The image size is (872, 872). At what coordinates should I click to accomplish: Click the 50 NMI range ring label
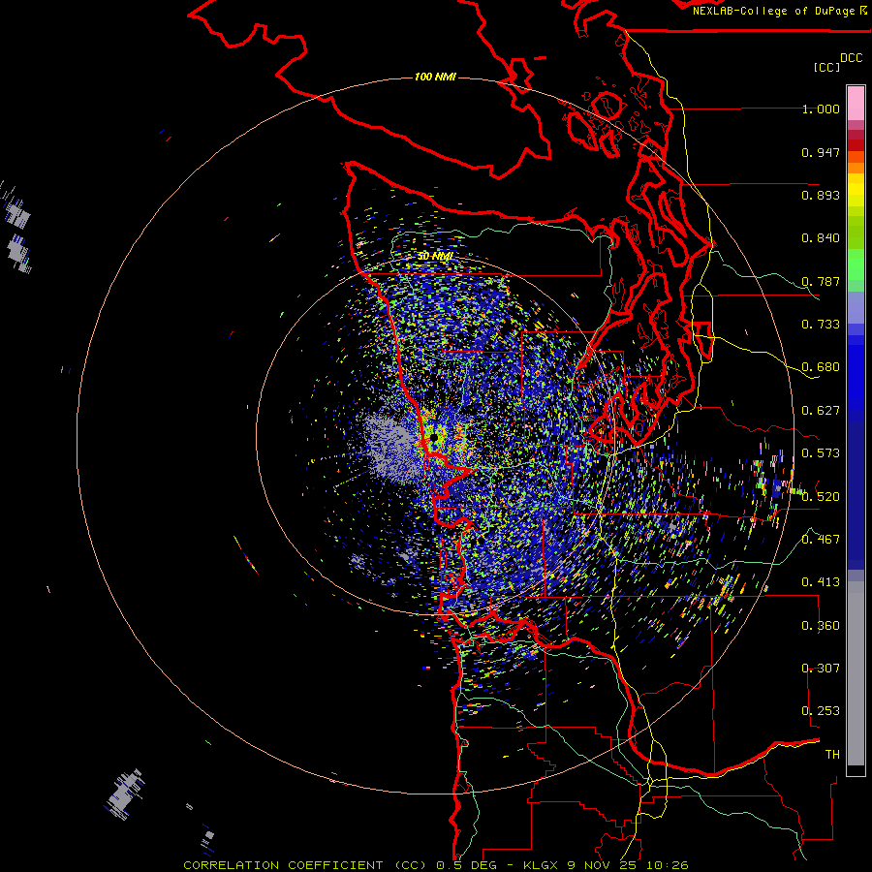pyautogui.click(x=435, y=257)
